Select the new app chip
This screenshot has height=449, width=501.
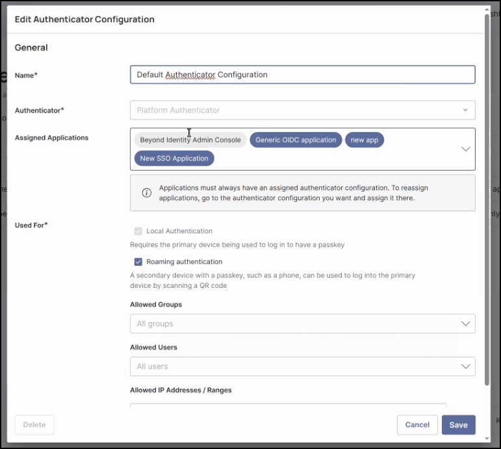click(364, 140)
